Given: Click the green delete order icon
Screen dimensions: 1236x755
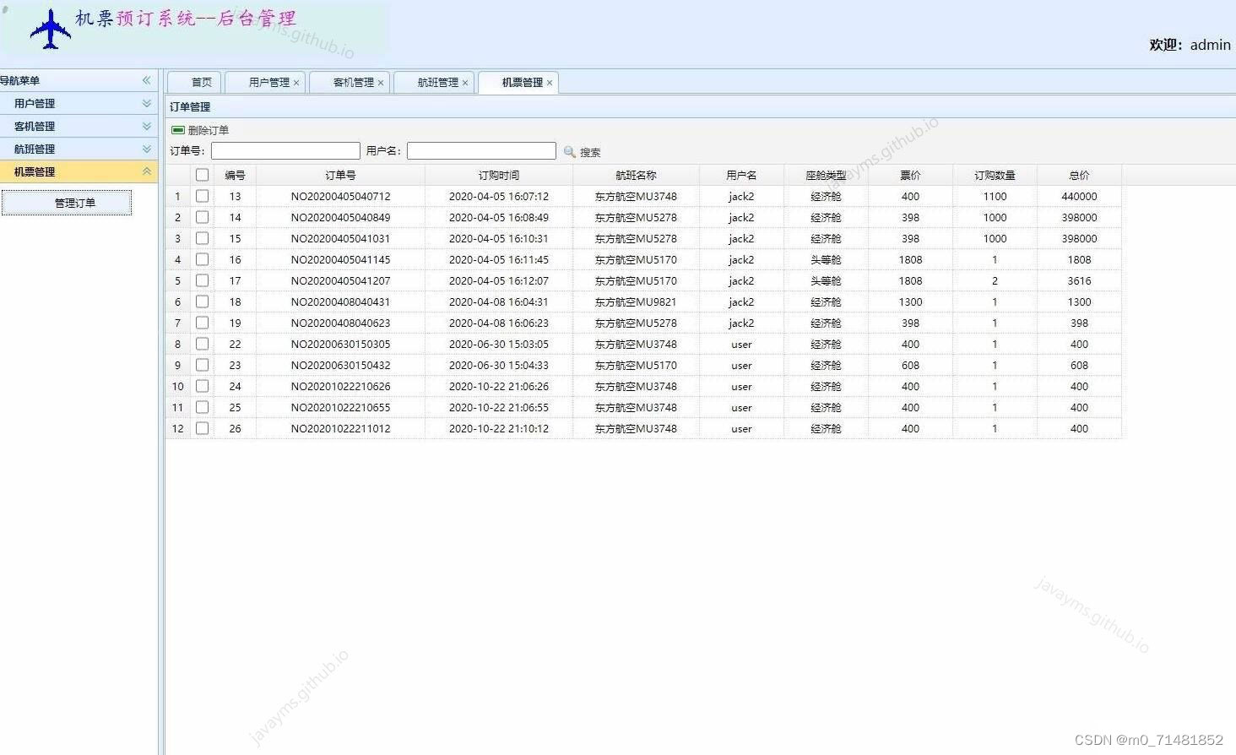Looking at the screenshot, I should (x=177, y=130).
